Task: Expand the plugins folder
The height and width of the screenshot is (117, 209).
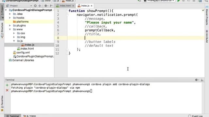Action: (x=10, y=25)
